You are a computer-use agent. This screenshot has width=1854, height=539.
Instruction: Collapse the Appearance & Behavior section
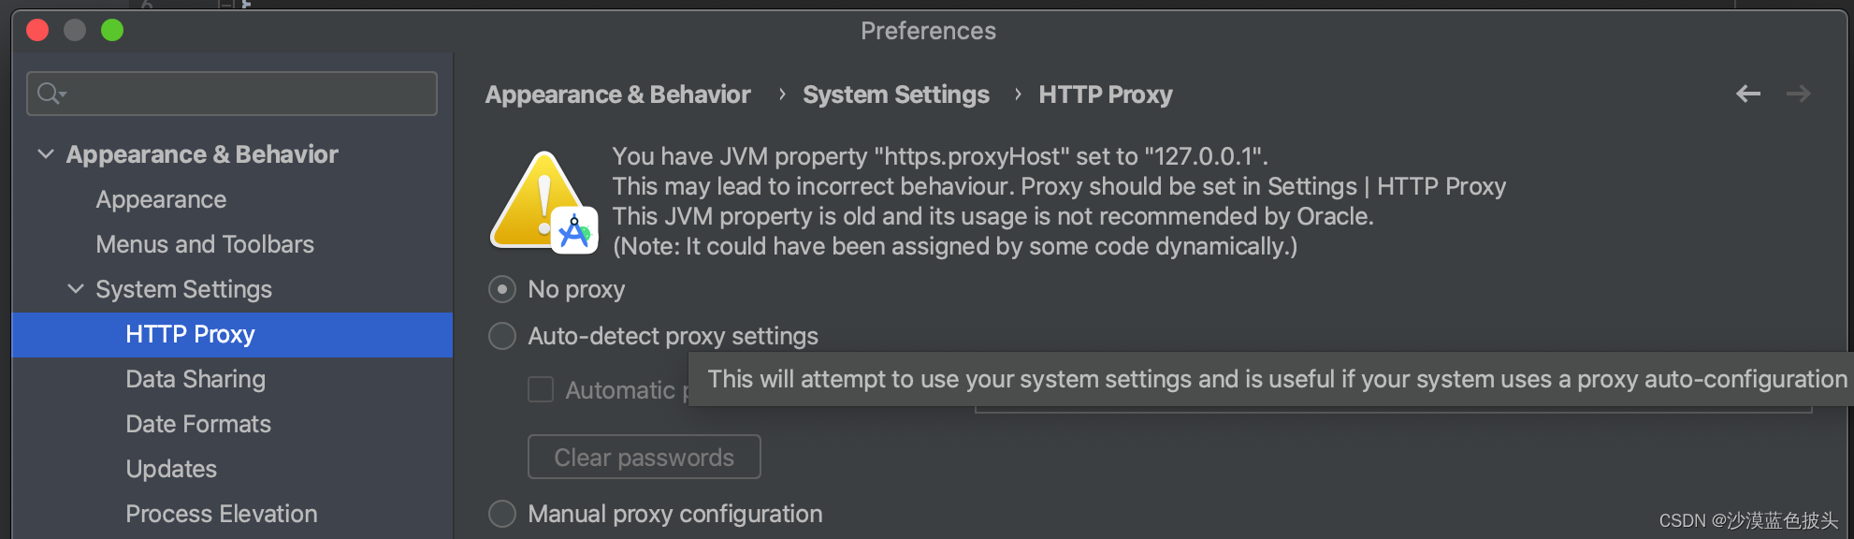pos(46,154)
